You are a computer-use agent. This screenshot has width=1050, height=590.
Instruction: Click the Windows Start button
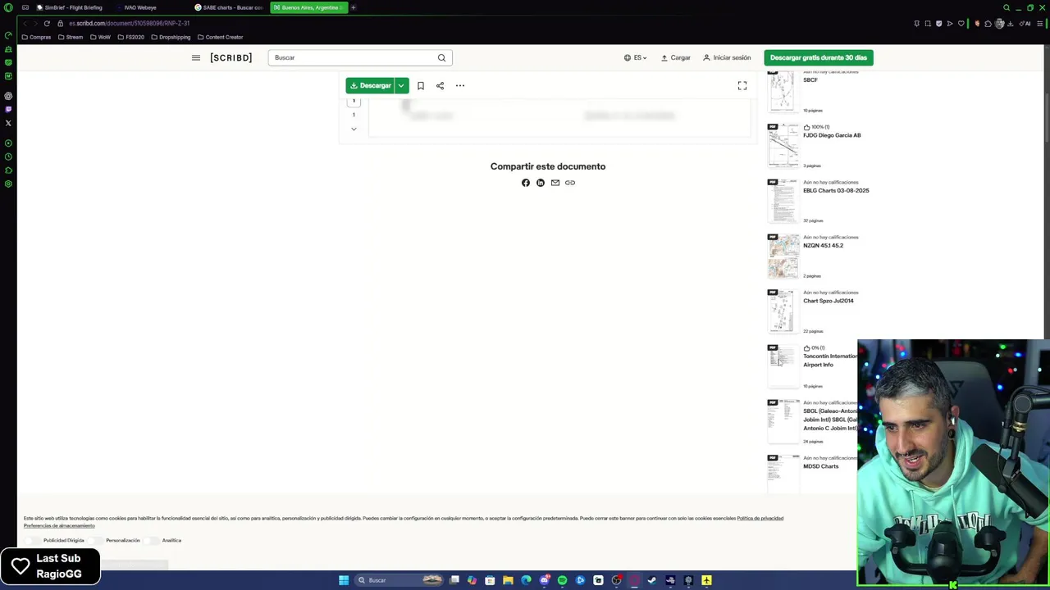344,580
